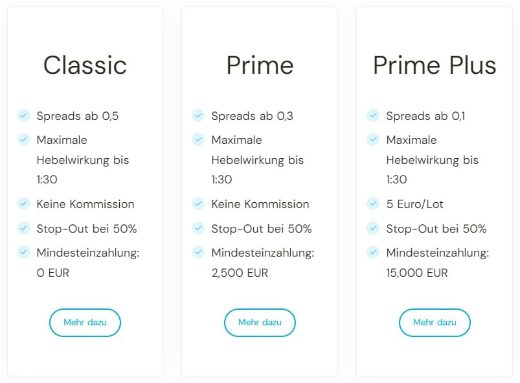
Task: Click the checkmark icon beside Classic Spreads ab 0,5
Action: click(x=24, y=115)
